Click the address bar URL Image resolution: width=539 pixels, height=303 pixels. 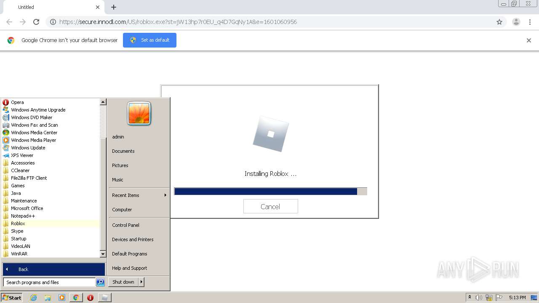[178, 22]
